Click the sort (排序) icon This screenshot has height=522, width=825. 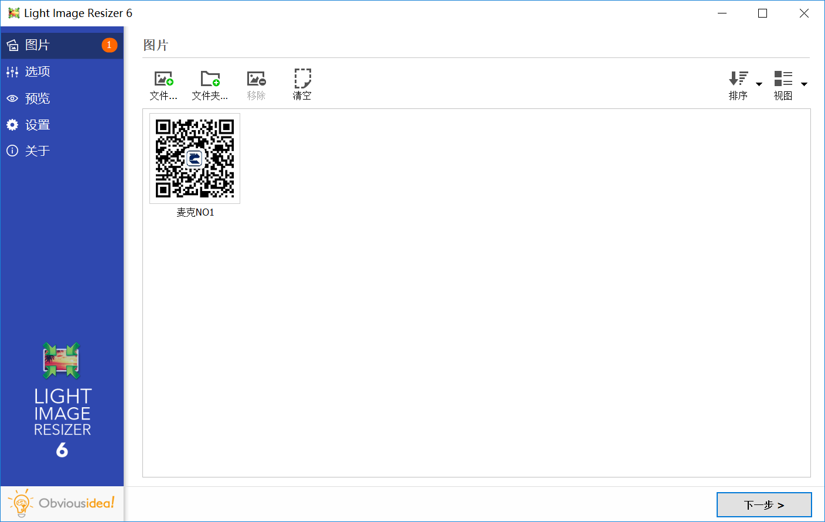pos(738,79)
